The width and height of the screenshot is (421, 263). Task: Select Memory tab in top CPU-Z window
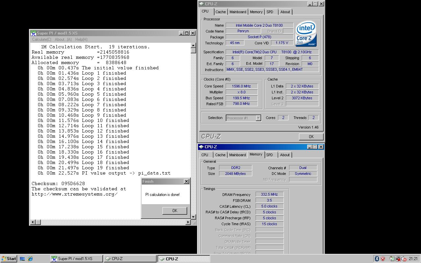coord(256,12)
